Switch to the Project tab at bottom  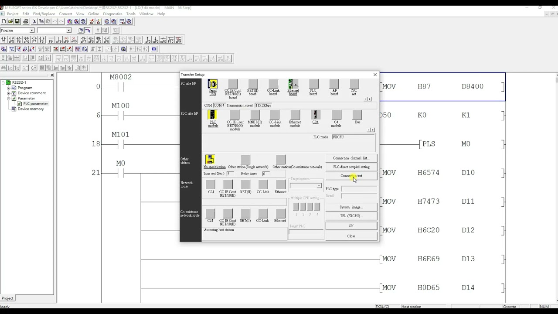click(7, 298)
